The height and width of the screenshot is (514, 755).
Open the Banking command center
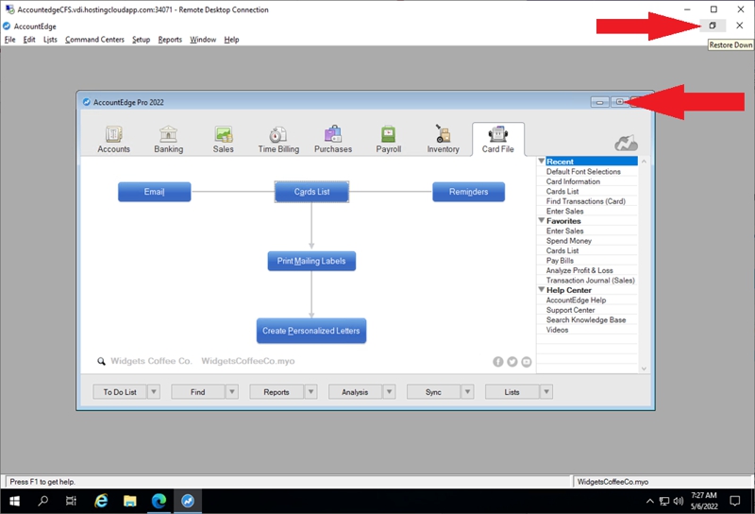[x=169, y=139]
